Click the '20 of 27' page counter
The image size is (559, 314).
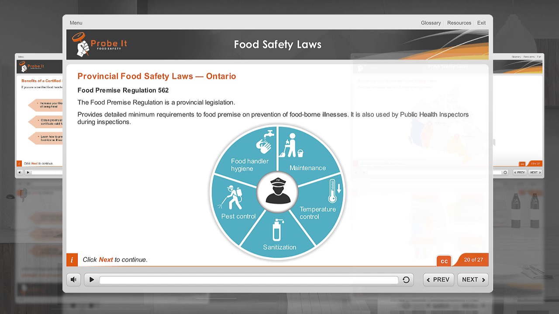pos(473,259)
